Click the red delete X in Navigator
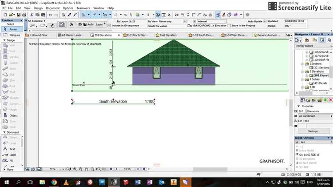The image size is (333, 187). [x=331, y=100]
